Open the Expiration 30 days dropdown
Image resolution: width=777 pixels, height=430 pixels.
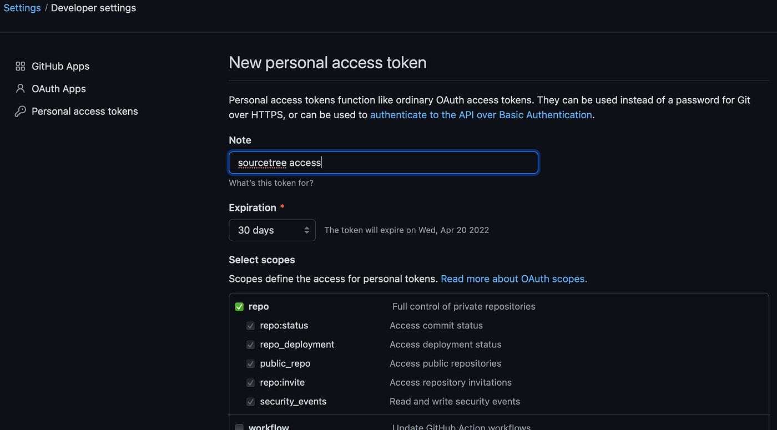pos(272,230)
